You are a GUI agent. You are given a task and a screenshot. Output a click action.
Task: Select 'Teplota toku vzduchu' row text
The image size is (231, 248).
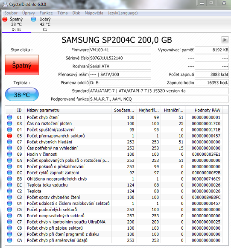point(47,185)
